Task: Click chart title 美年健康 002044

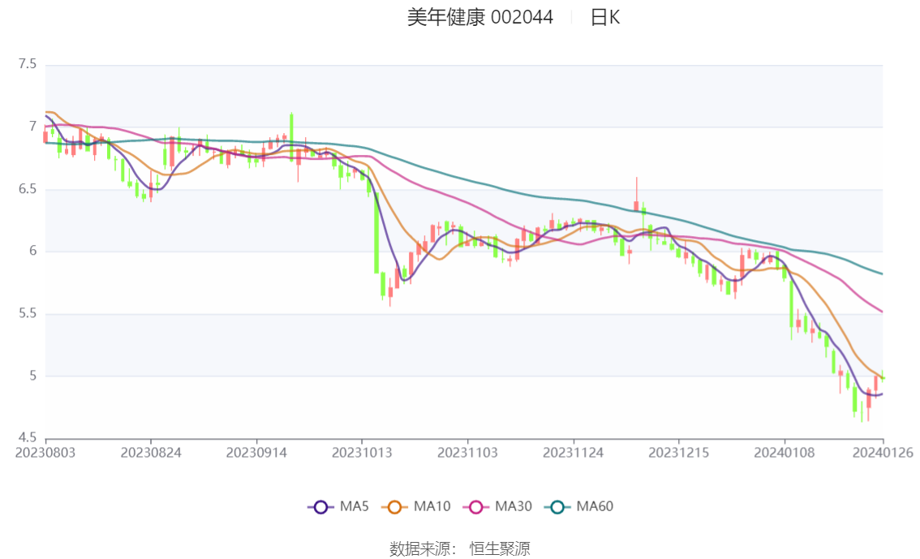Action: (480, 18)
